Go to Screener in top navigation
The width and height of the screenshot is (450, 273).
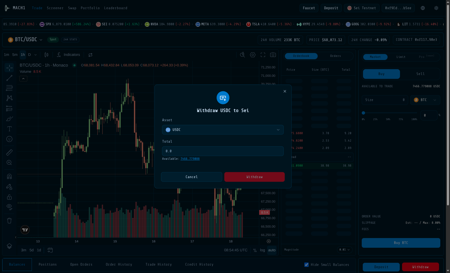(x=55, y=8)
